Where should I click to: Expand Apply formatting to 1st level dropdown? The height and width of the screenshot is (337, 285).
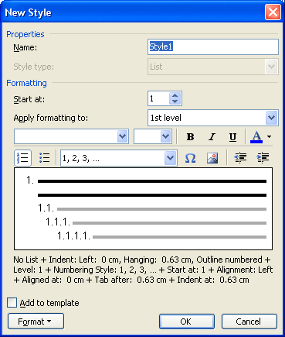click(x=271, y=118)
